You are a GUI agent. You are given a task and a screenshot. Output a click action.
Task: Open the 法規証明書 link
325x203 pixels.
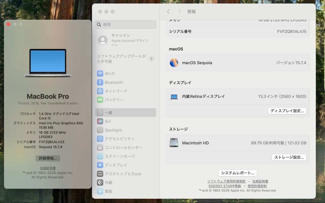point(47,168)
